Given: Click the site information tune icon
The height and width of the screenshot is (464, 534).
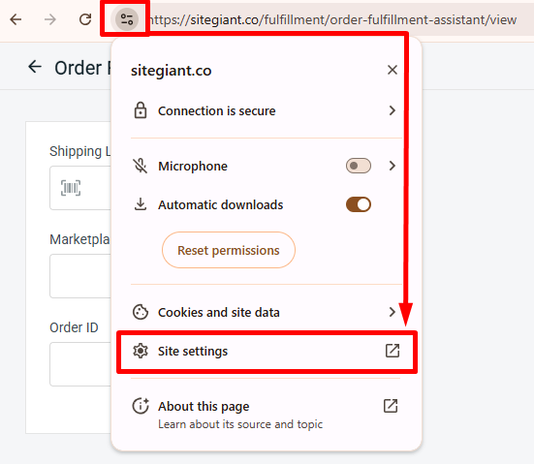Looking at the screenshot, I should [x=127, y=19].
